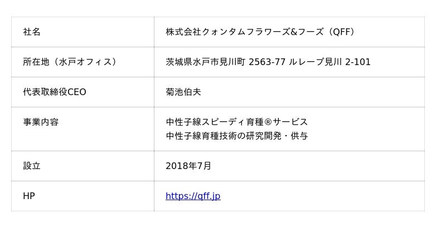Viewport: 446px width, 228px height.
Task: Select the 代表取締役CEO label cell
Action: (55, 92)
